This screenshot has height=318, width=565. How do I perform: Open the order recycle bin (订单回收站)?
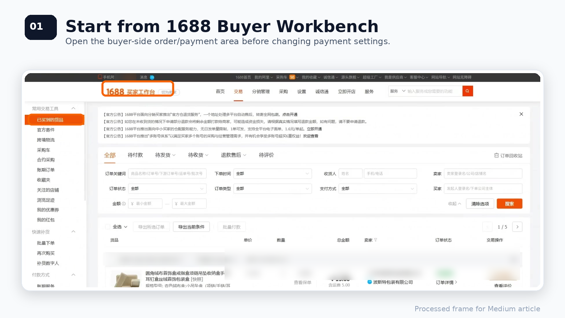coord(508,155)
